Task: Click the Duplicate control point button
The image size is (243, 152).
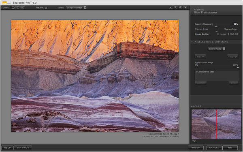Action: point(200,83)
